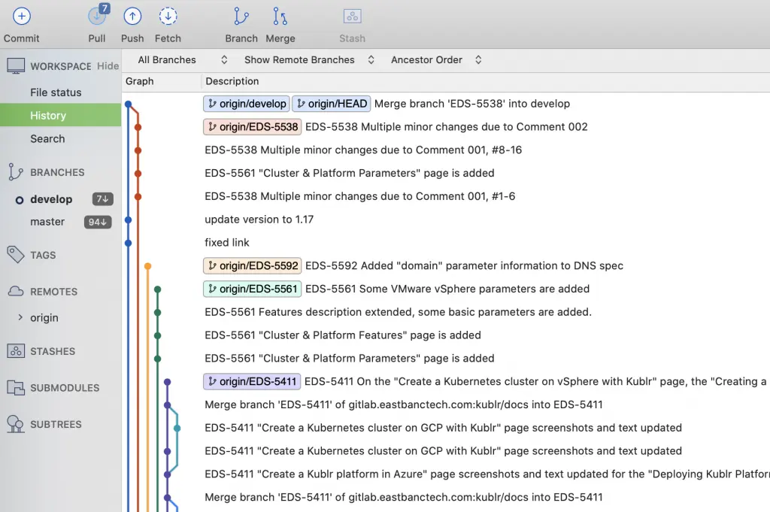The image size is (770, 512).
Task: Click the Commit toolbar icon
Action: click(x=21, y=17)
